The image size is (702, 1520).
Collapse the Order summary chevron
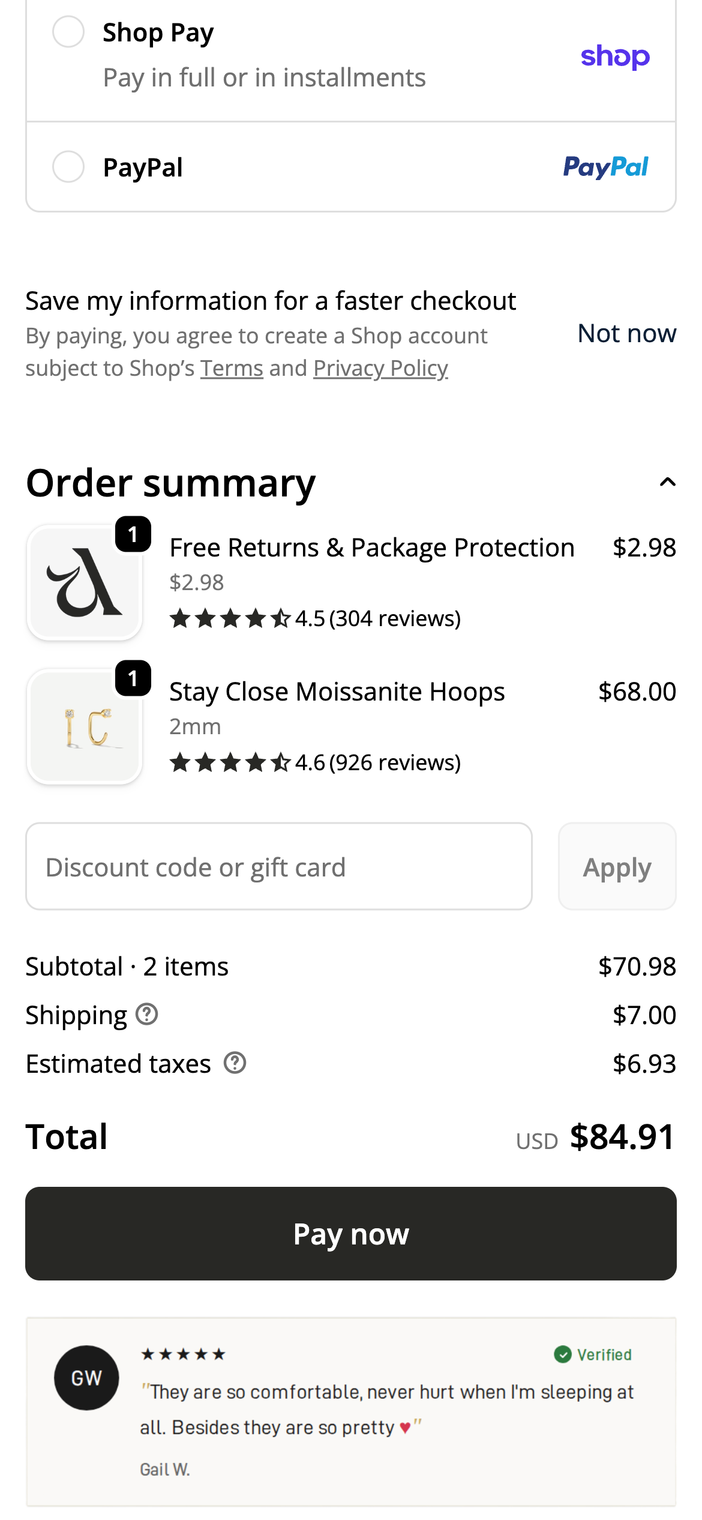pos(667,482)
